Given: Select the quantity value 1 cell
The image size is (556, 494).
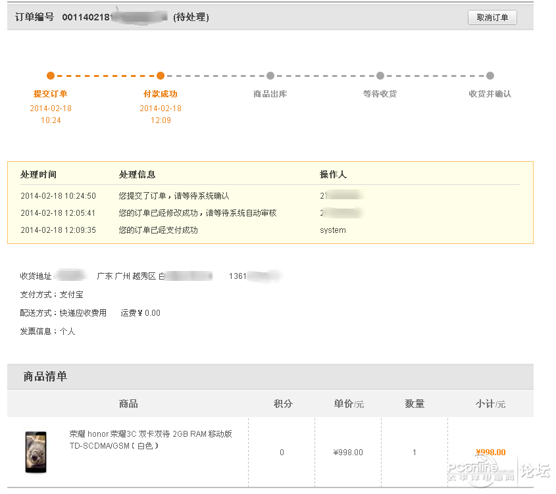Looking at the screenshot, I should 414,453.
